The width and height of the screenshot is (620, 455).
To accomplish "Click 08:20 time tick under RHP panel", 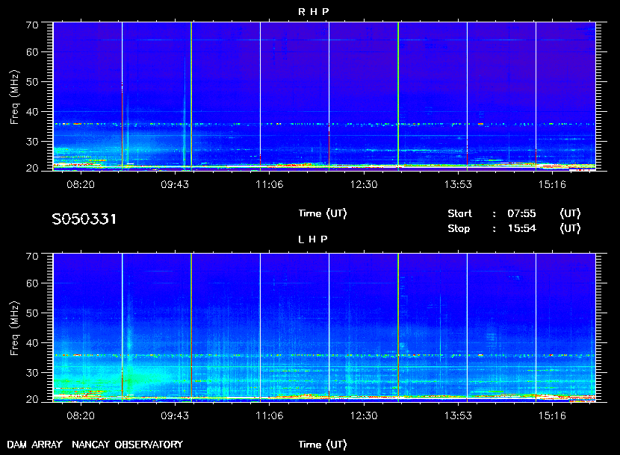I will point(81,184).
